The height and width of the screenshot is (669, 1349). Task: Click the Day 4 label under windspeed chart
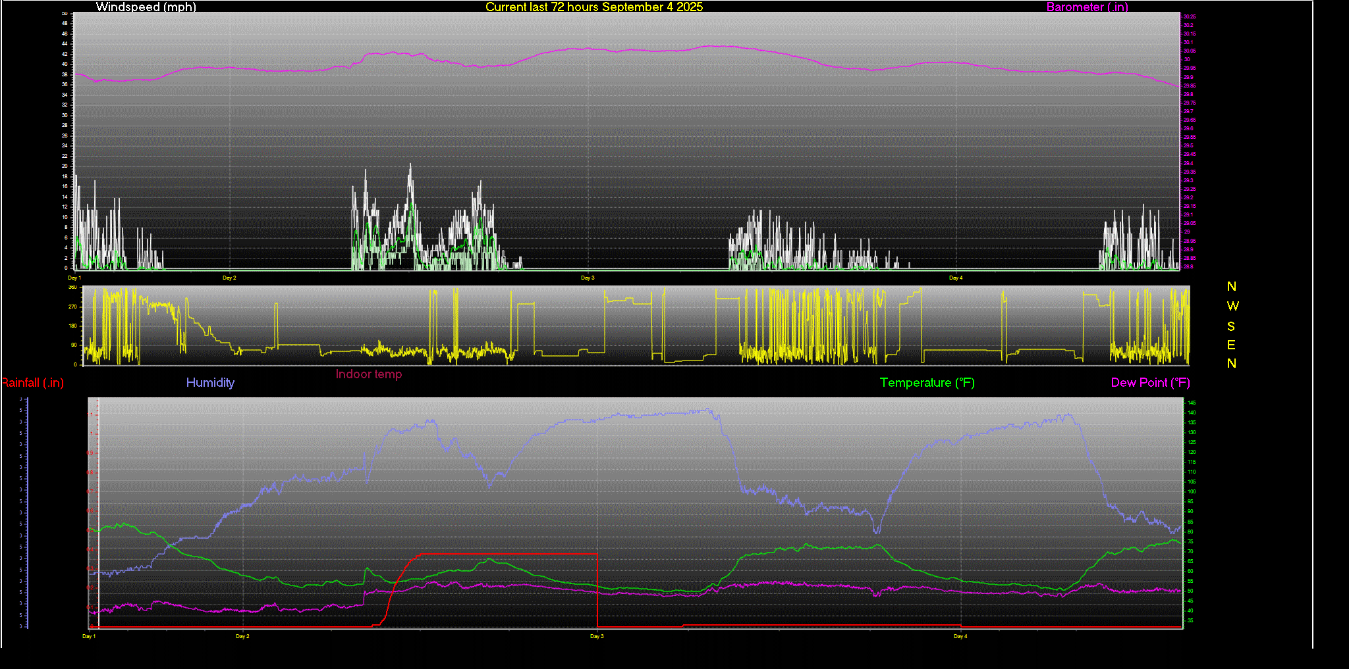(956, 278)
